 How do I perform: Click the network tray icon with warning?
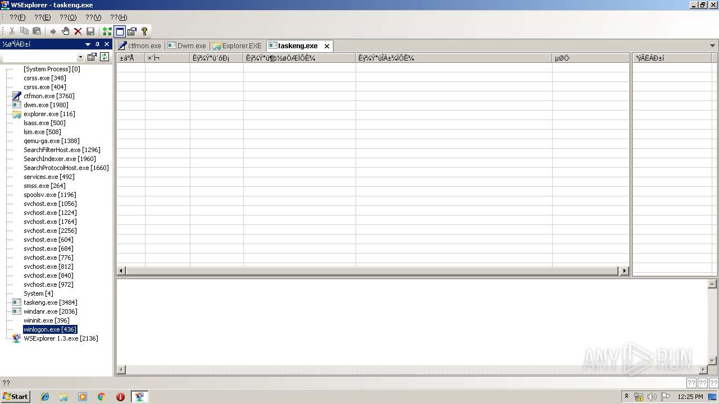[x=639, y=397]
